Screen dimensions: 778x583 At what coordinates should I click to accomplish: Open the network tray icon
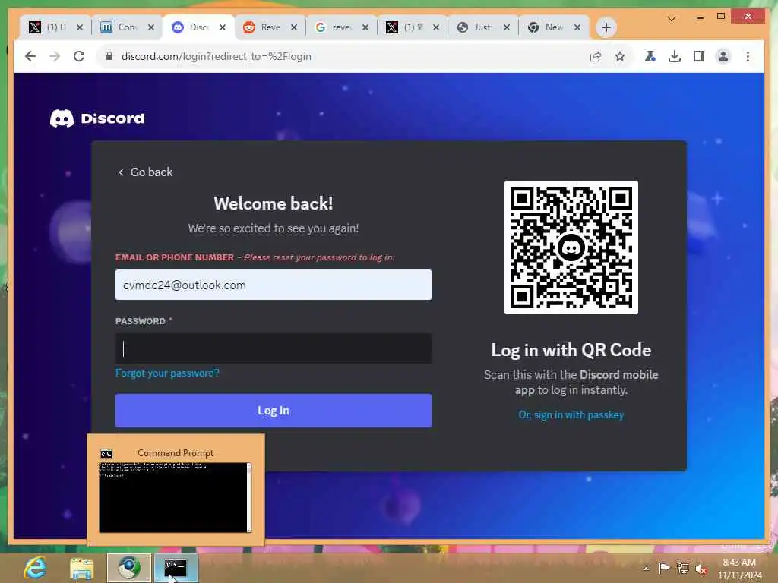tap(683, 569)
